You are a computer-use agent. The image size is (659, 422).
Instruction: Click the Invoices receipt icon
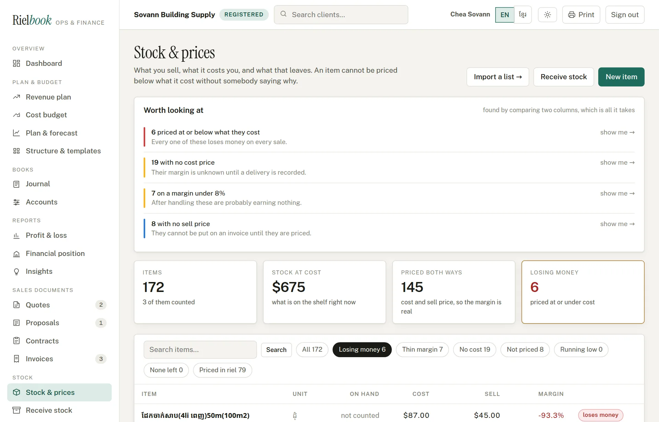tap(16, 359)
